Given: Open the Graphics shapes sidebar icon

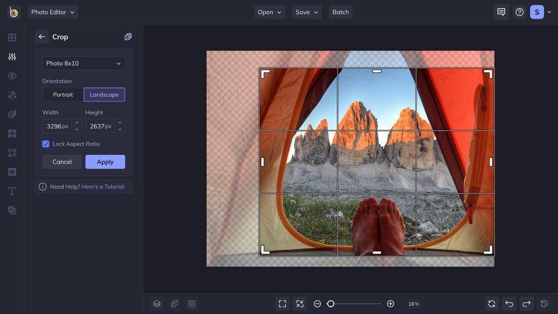Looking at the screenshot, I should coord(12,153).
